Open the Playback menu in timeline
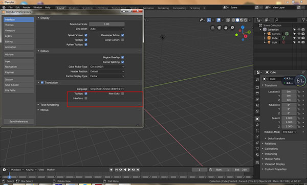The width and height of the screenshot is (307, 185). (17, 170)
